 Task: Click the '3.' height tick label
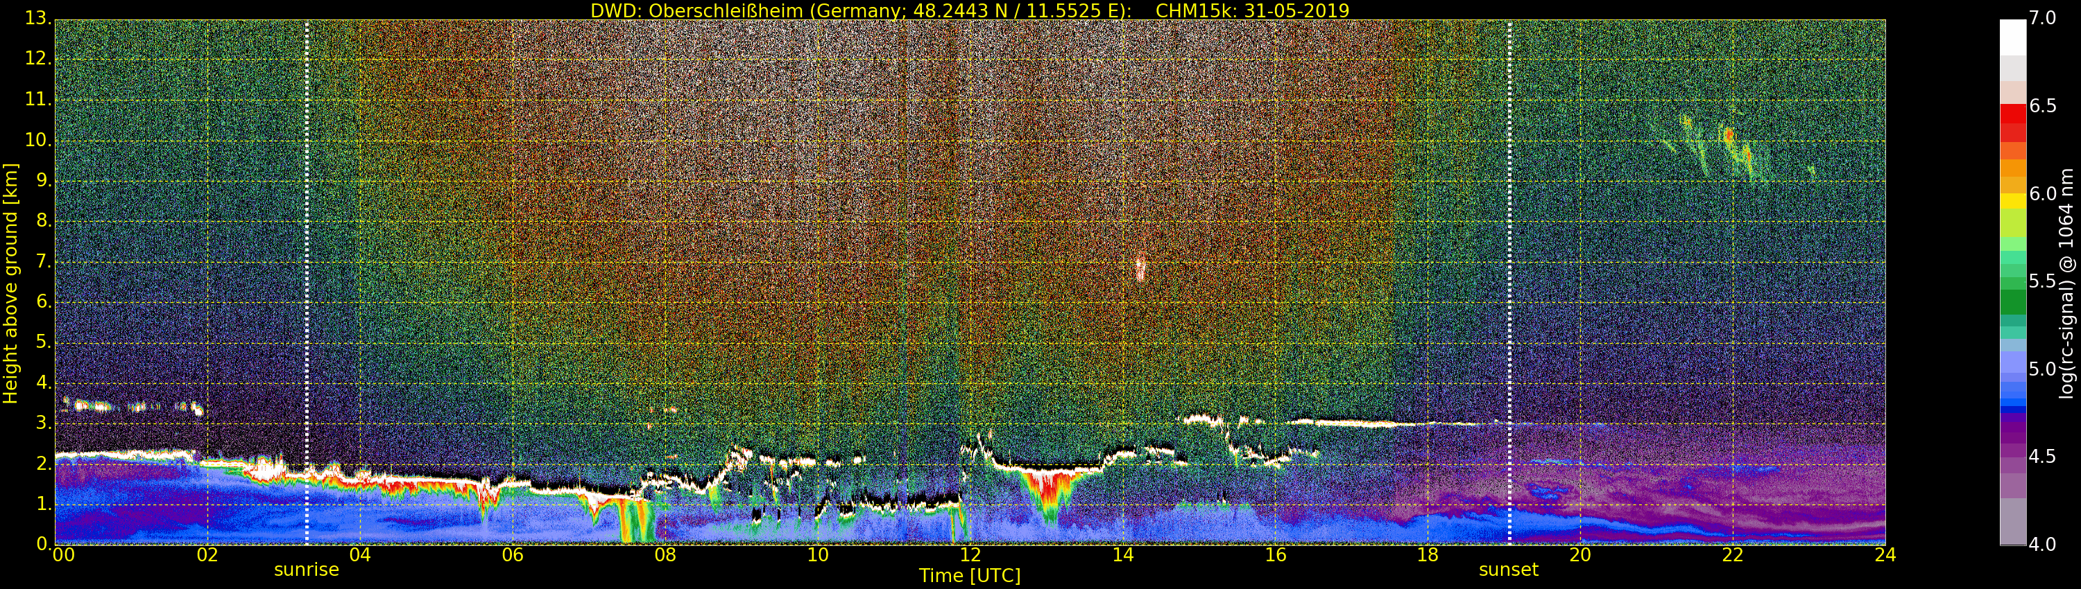click(x=43, y=423)
